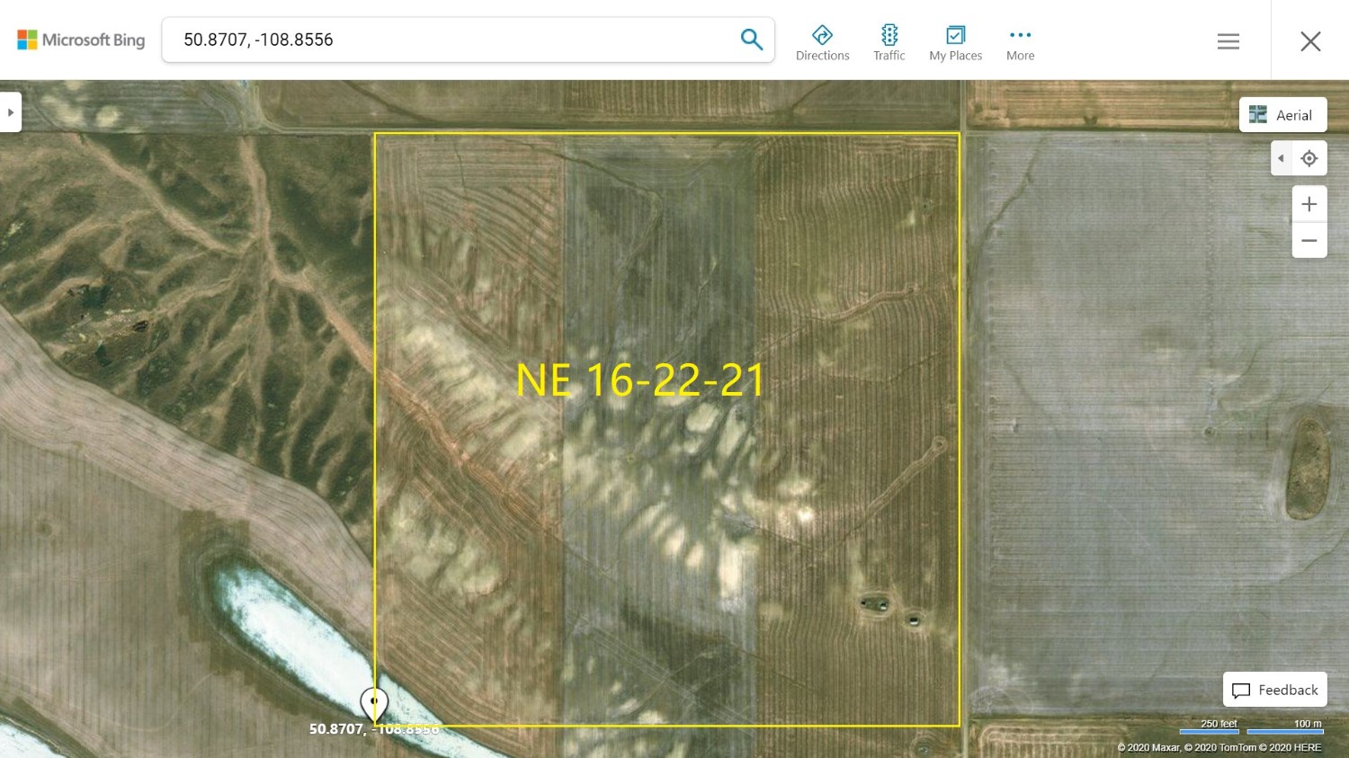Screen dimensions: 1349x758
Task: Close the map view
Action: click(1310, 41)
